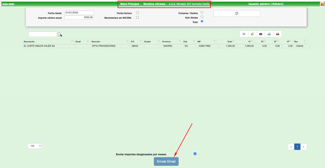Select the Compras / Gastos radio option
325x168 pixels.
click(x=202, y=12)
